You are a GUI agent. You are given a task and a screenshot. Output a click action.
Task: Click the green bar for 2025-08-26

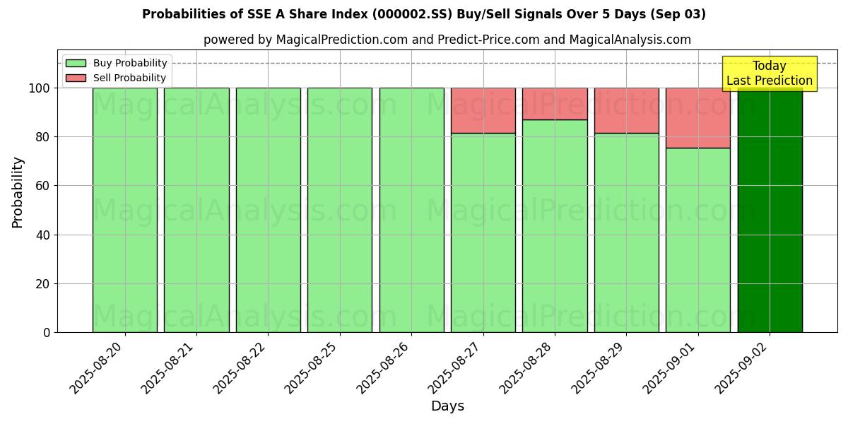[411, 210]
